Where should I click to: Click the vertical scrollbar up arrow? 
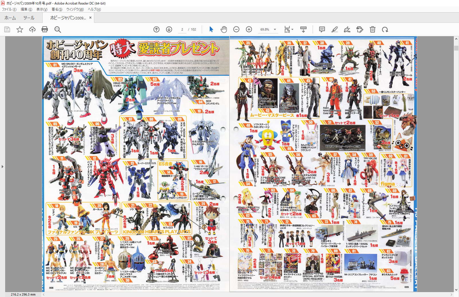point(456,39)
